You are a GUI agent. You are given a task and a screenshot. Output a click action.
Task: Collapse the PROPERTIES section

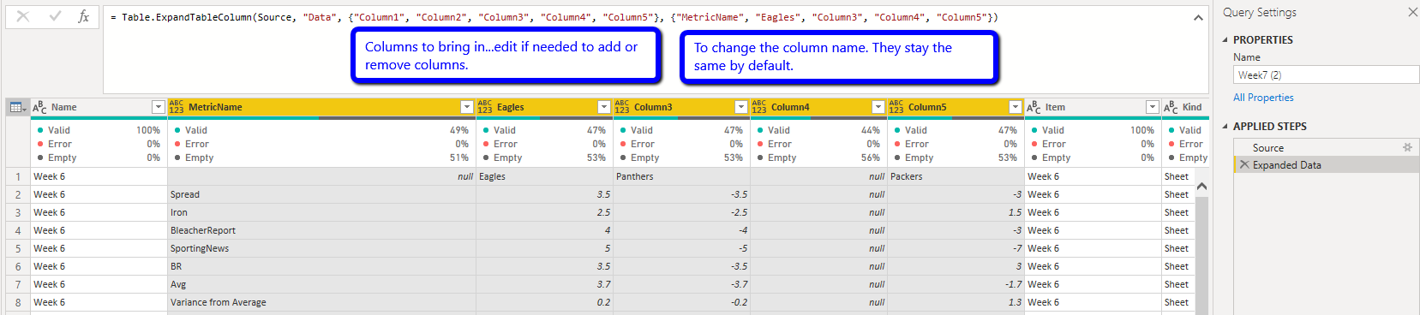(x=1225, y=39)
